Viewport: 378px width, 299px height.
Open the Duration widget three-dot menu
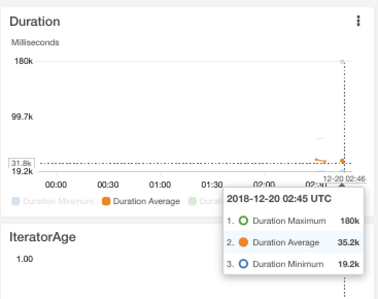pyautogui.click(x=358, y=21)
